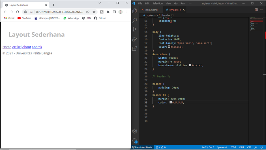Viewport: 266px width, 150px height.
Task: Open BTN bookmark
Action: (x=87, y=18)
